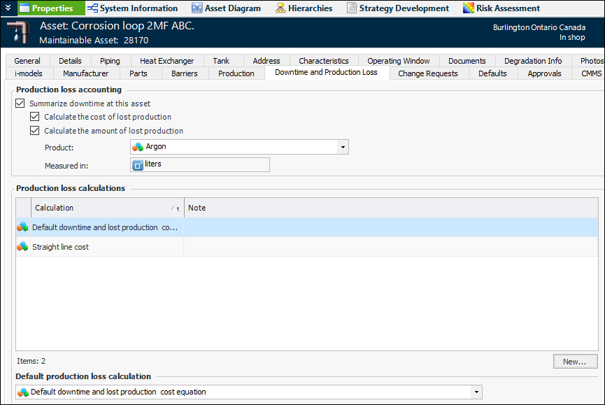605x405 pixels.
Task: Click the double chevron collapse icon
Action: tap(8, 8)
